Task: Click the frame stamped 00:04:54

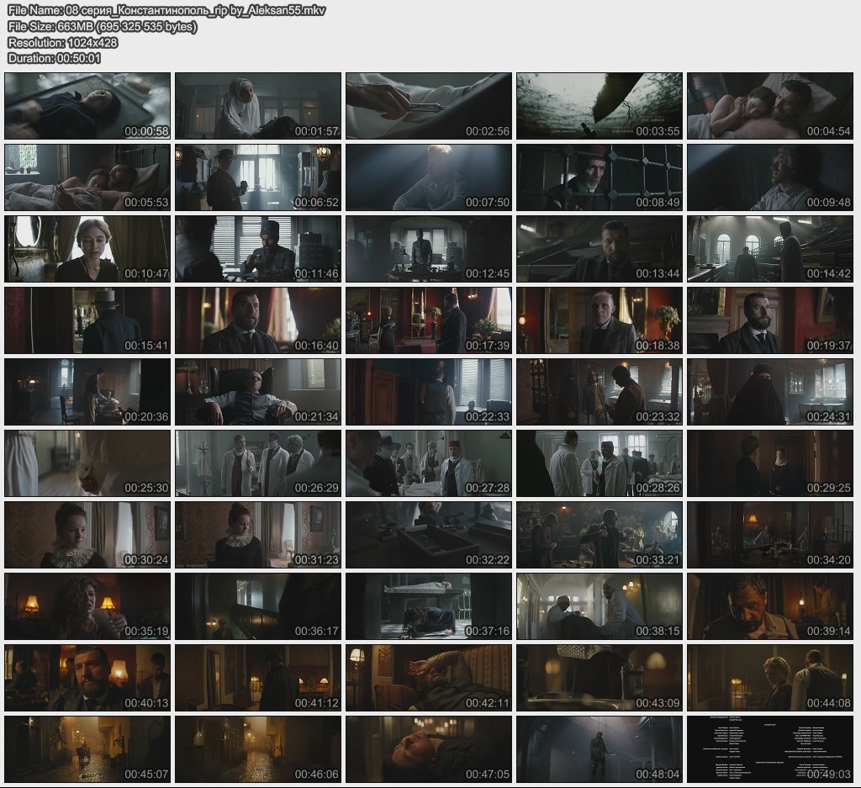Action: pos(769,106)
